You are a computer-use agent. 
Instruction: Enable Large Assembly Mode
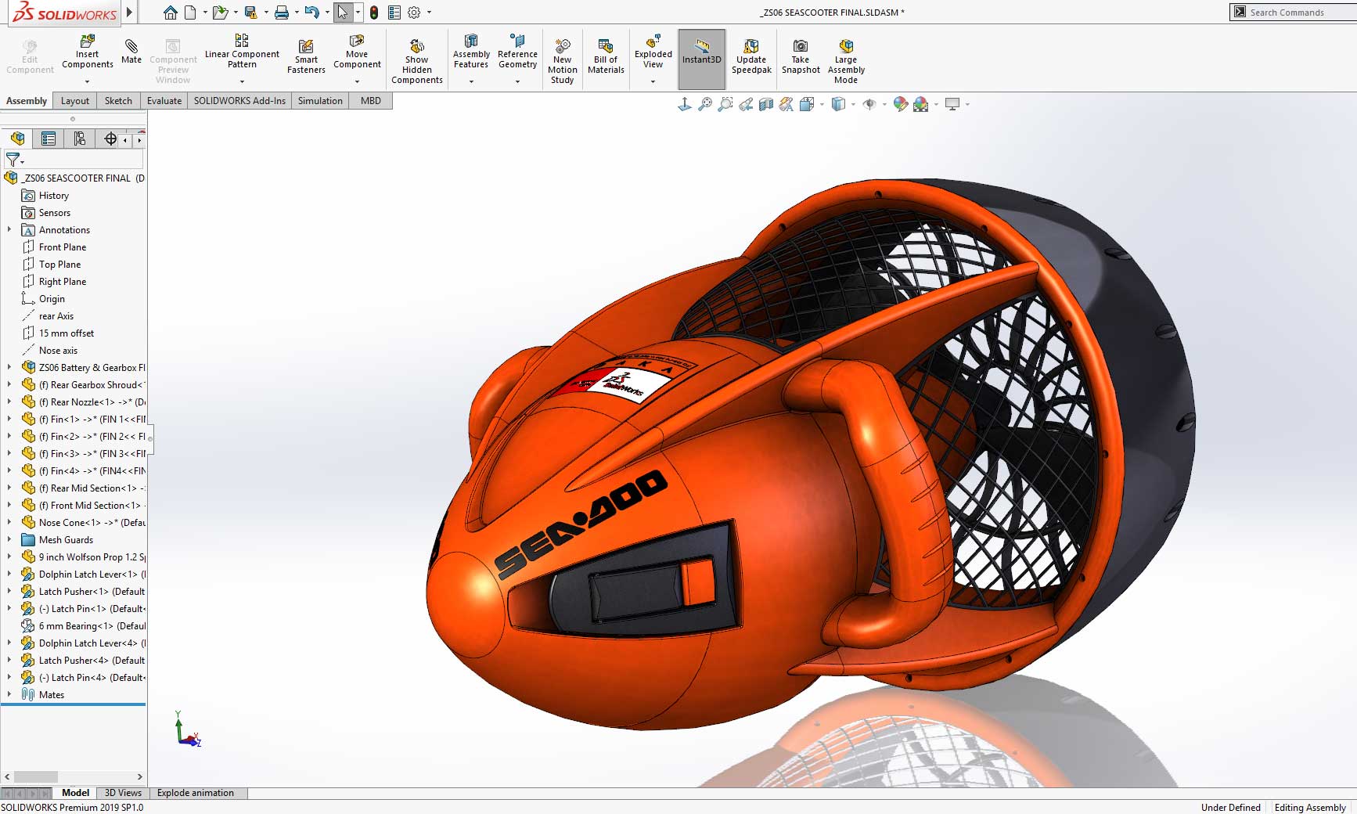point(845,59)
